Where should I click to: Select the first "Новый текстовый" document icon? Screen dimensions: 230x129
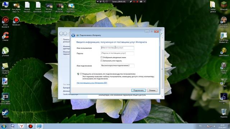[27, 7]
